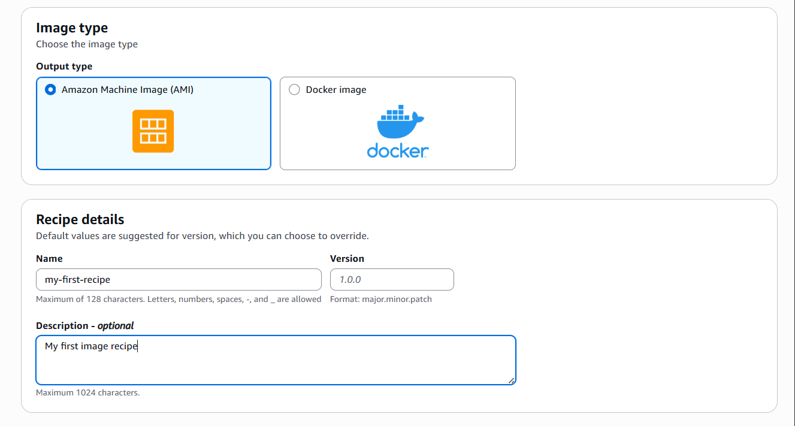Select the Amazon Machine Image radio button
Image resolution: width=795 pixels, height=426 pixels.
point(50,90)
